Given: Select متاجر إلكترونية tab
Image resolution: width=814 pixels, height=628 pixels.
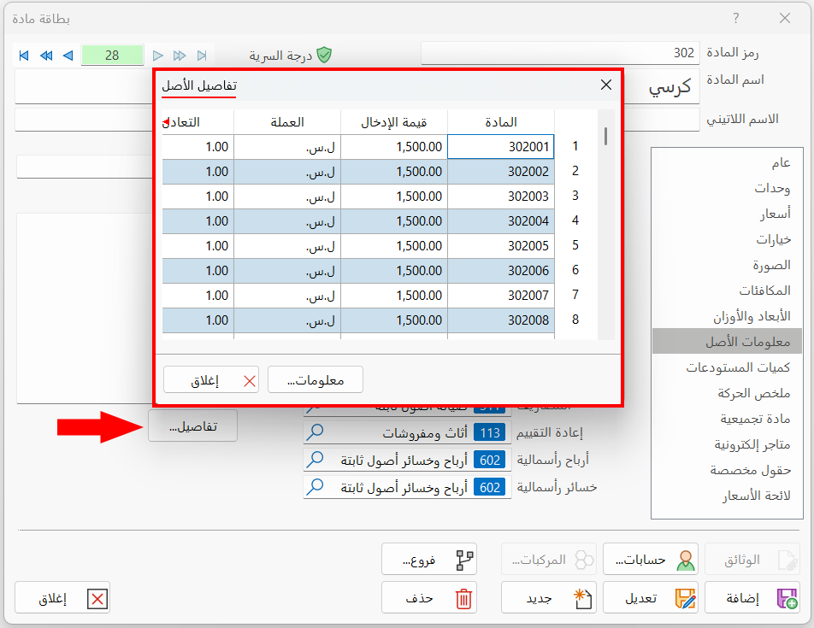Looking at the screenshot, I should (x=727, y=444).
